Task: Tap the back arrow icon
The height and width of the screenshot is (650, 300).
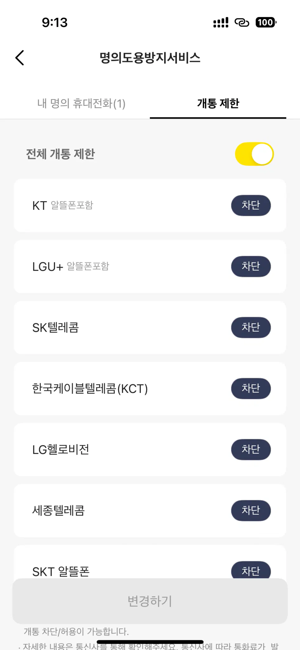Action: pos(20,58)
